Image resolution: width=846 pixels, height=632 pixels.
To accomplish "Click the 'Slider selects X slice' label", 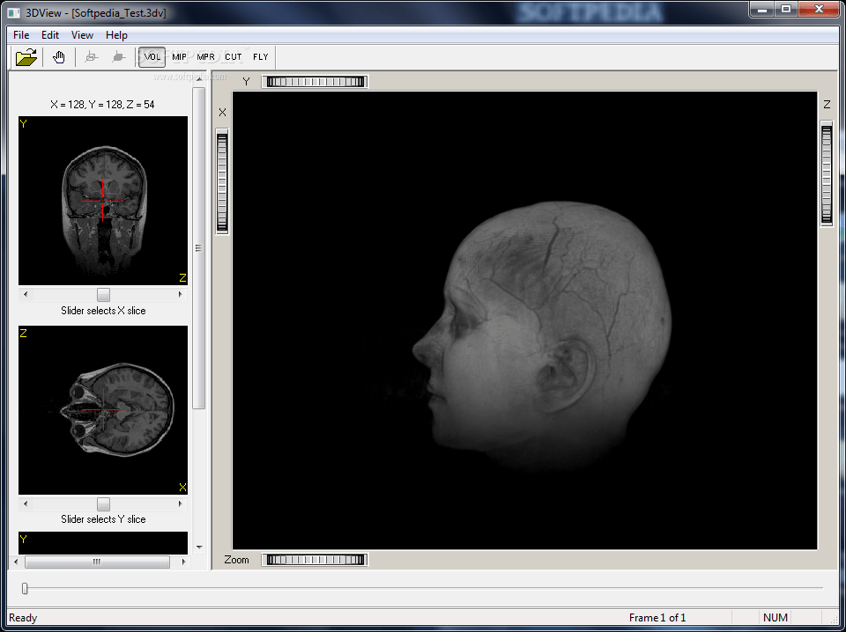I will (103, 311).
